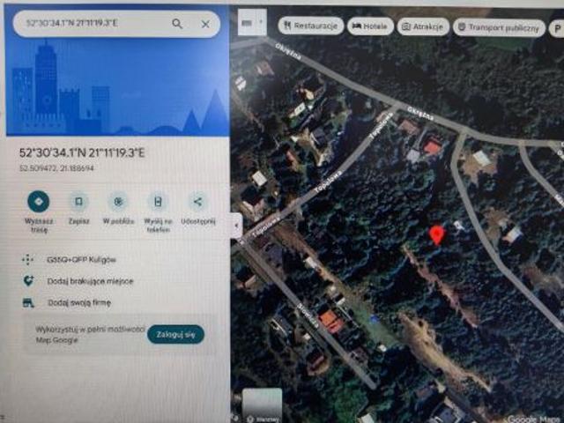This screenshot has width=564, height=423.
Task: Open W pobliżu nearby icon
Action: point(118,202)
